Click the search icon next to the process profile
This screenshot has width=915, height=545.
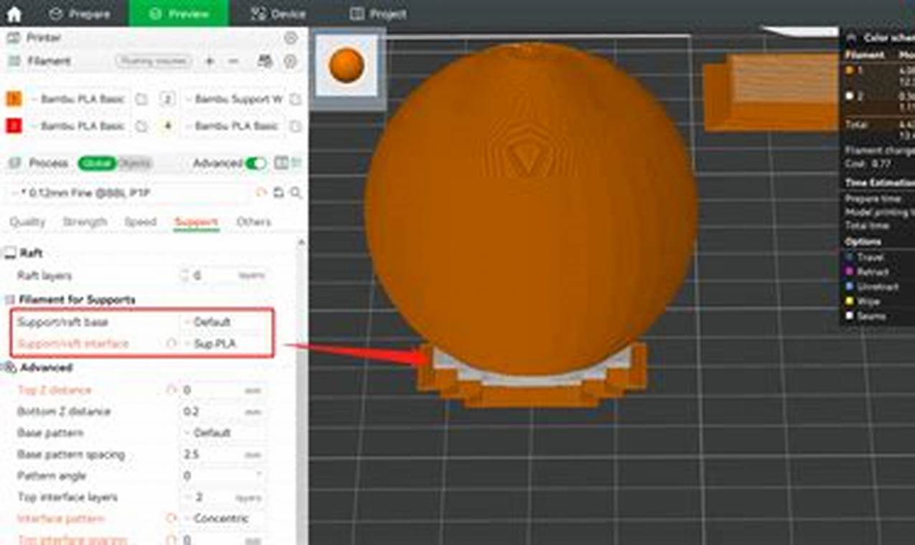click(x=294, y=192)
